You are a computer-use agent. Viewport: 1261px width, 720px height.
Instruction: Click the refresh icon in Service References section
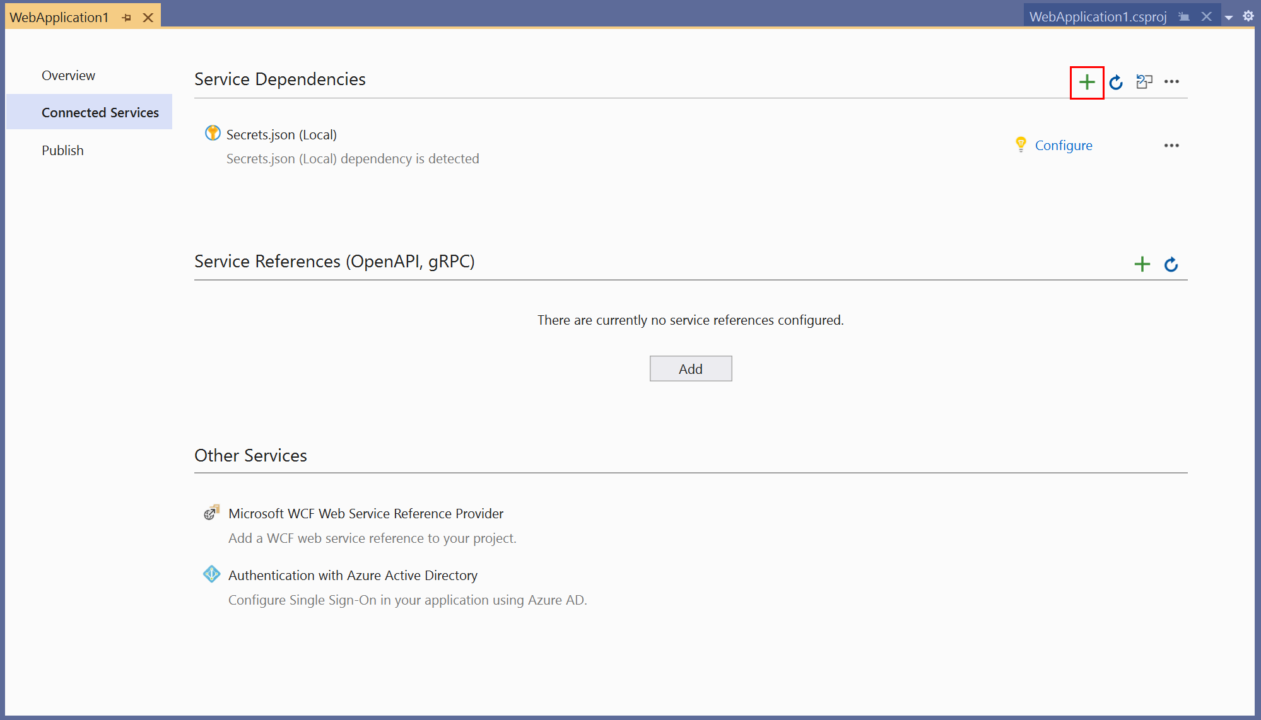click(1171, 262)
